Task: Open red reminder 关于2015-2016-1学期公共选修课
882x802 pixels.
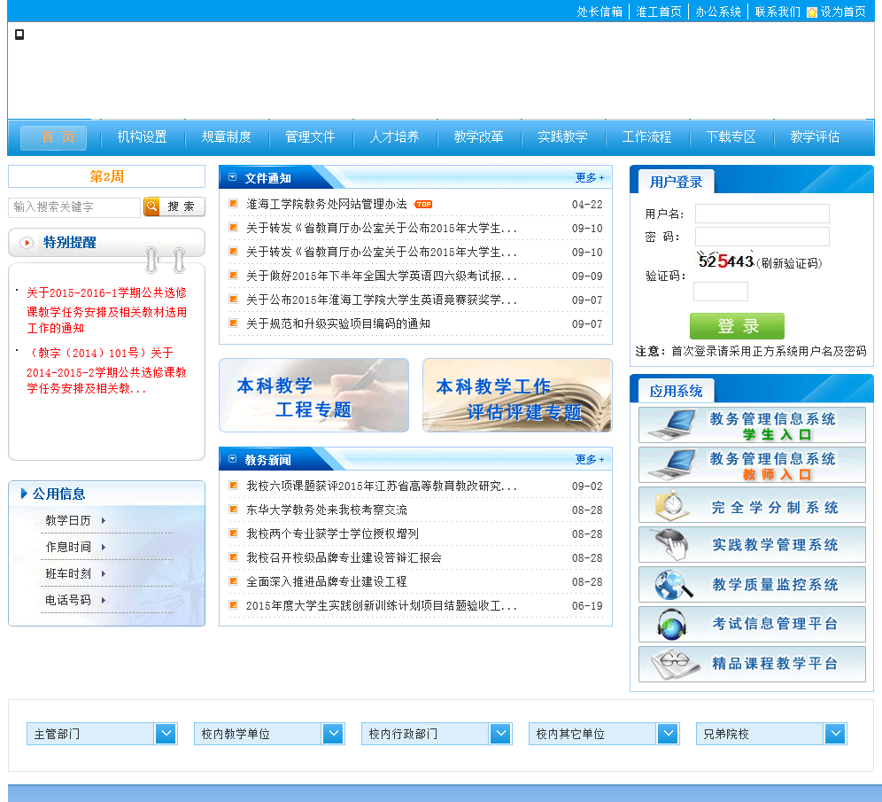Action: 107,310
